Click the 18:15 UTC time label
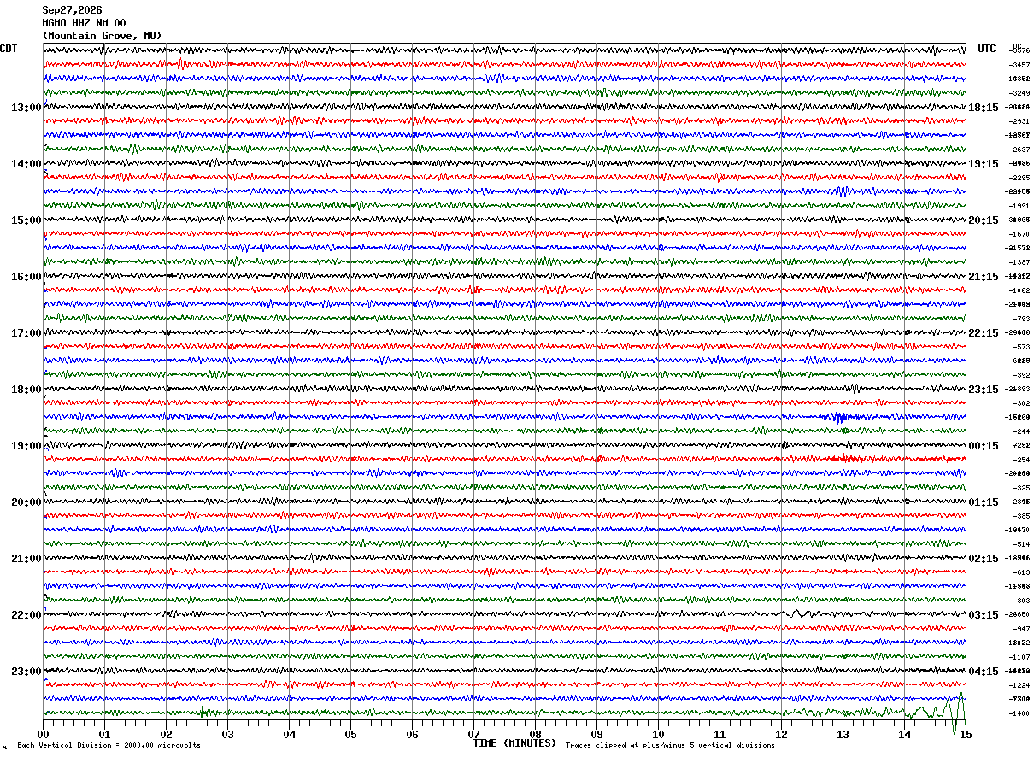The image size is (1034, 757). click(984, 108)
